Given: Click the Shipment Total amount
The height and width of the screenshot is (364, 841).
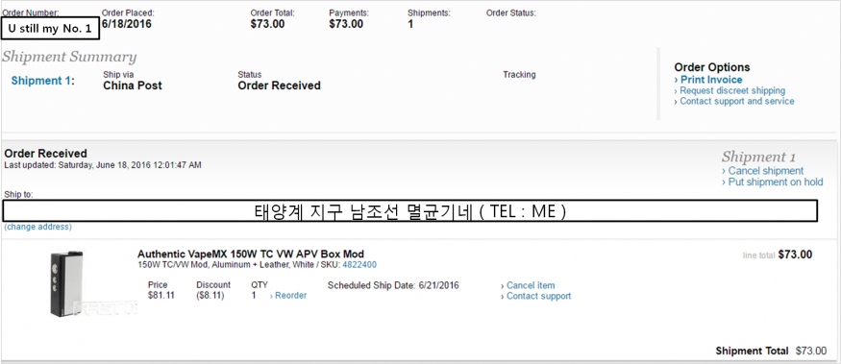Looking at the screenshot, I should coord(811,352).
